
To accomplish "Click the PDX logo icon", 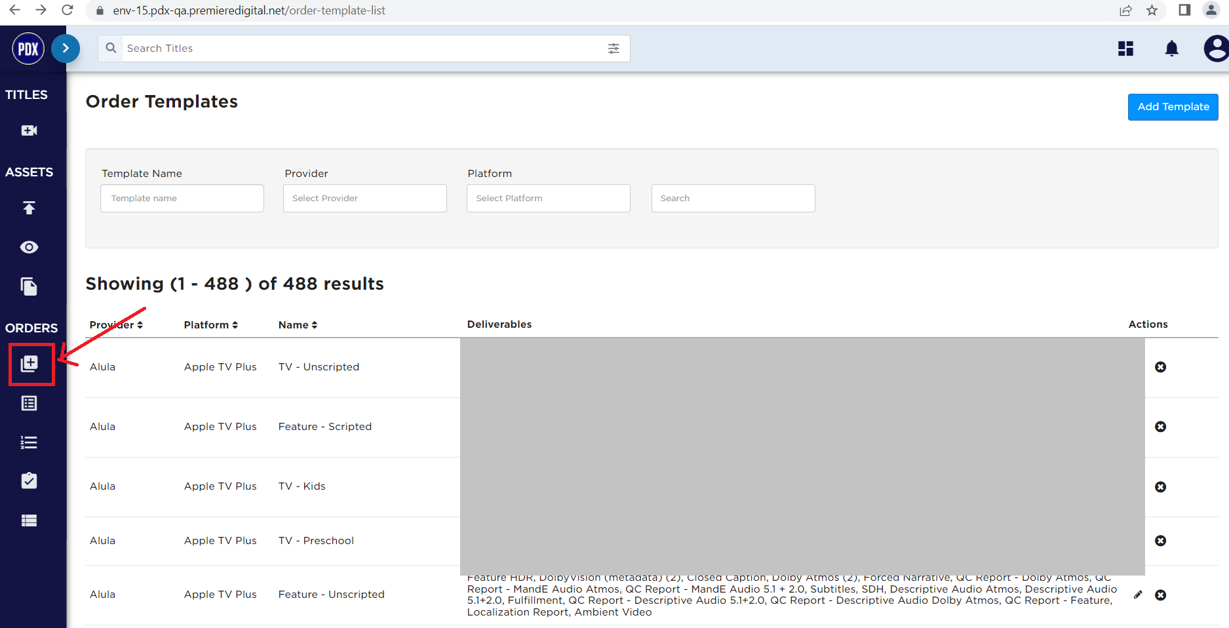I will (28, 49).
